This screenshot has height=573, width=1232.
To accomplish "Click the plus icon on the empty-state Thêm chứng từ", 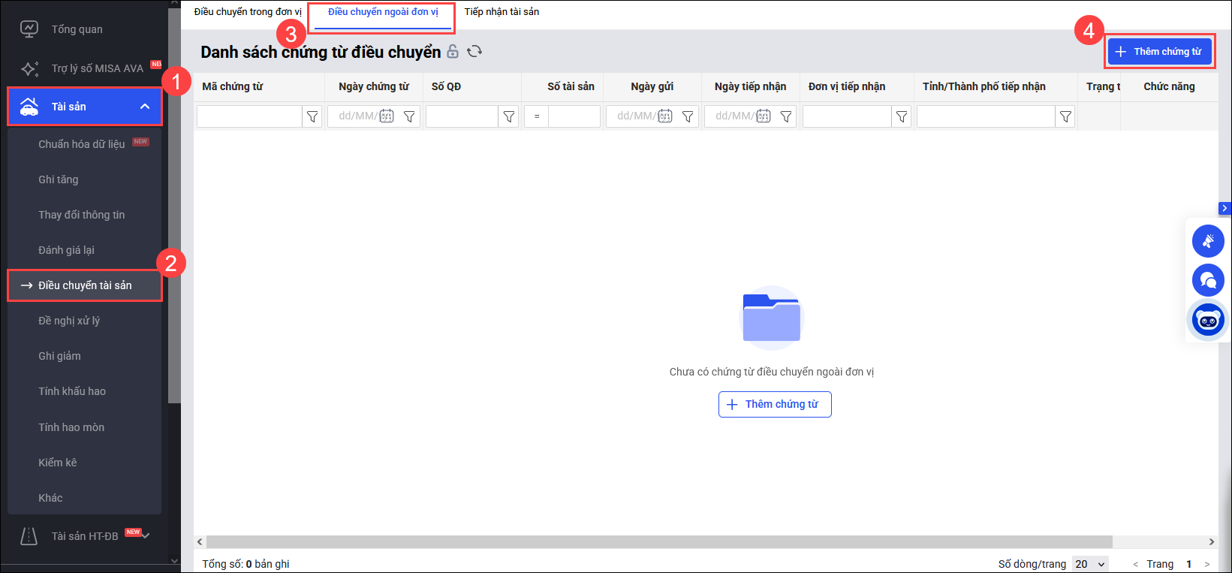I will coord(733,404).
